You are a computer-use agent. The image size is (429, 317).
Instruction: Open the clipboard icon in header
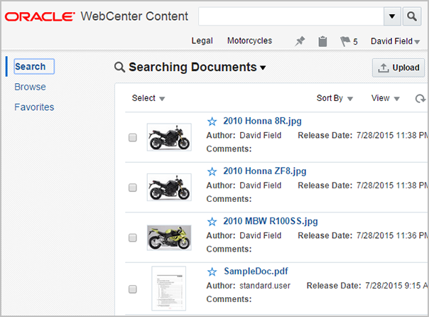pyautogui.click(x=322, y=41)
